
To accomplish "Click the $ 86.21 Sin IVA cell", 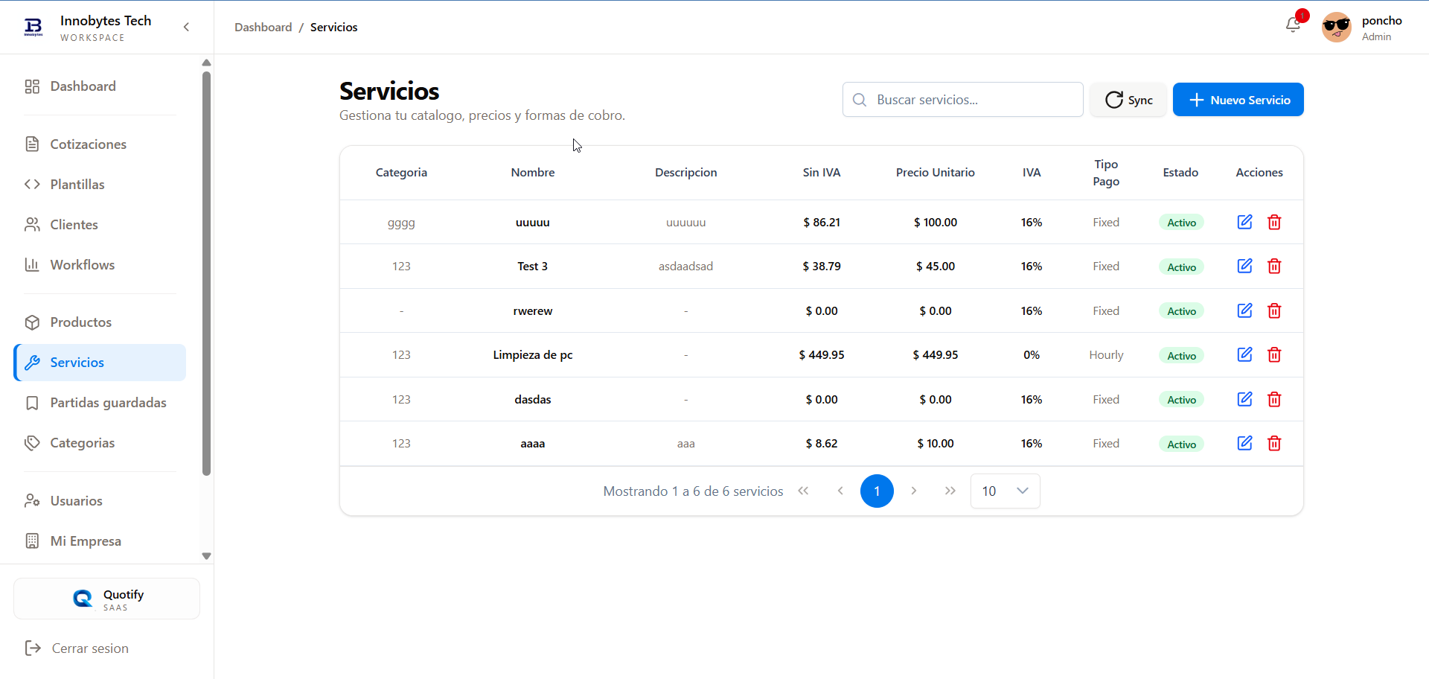I will [822, 222].
